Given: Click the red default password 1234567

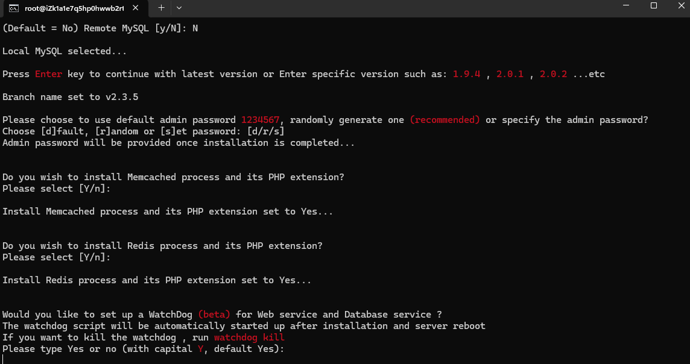Looking at the screenshot, I should pos(260,120).
